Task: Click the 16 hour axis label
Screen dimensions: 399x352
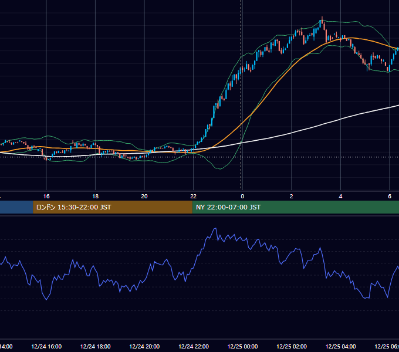Action: point(46,197)
